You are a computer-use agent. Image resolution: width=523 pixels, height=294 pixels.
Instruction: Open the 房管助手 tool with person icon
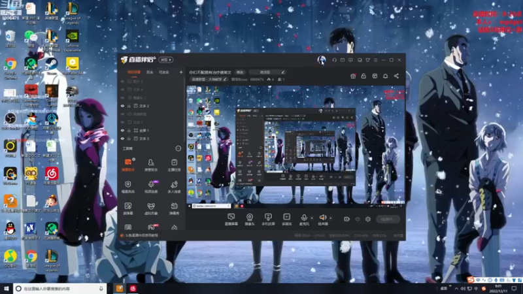[x=151, y=165]
